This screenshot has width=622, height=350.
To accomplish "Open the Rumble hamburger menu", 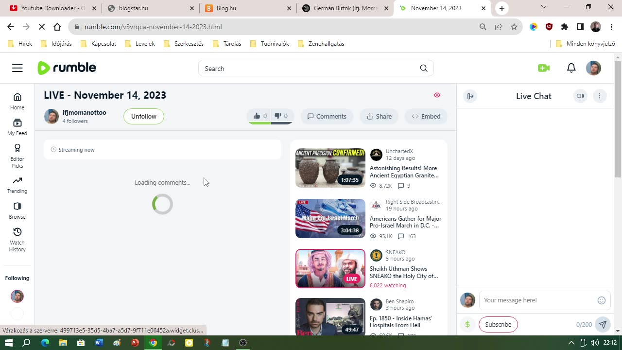I will (17, 68).
